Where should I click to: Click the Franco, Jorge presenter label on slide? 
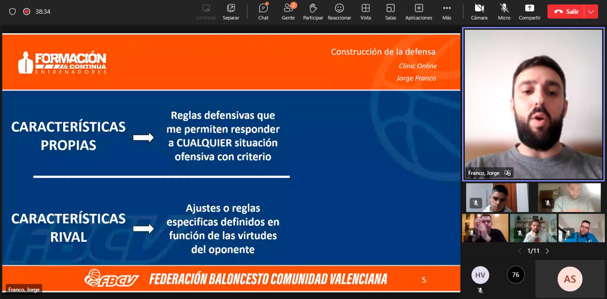(x=24, y=290)
